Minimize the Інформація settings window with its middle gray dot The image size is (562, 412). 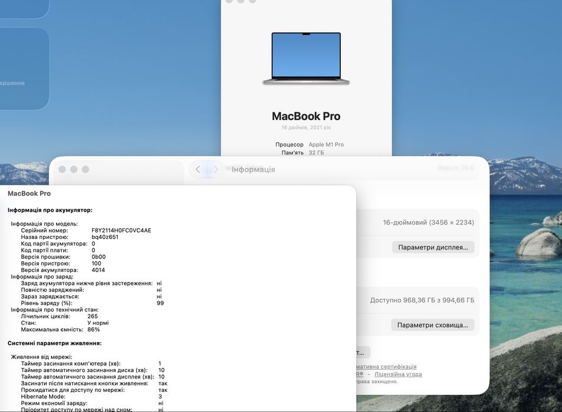pos(74,169)
